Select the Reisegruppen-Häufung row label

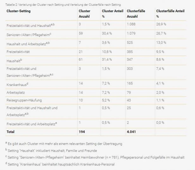tap(24, 100)
